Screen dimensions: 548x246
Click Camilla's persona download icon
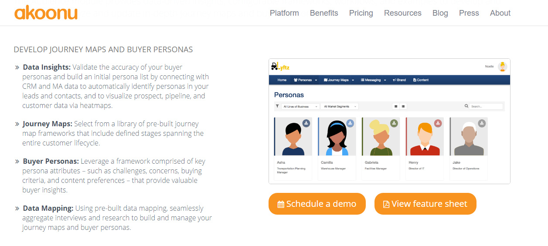(350, 123)
